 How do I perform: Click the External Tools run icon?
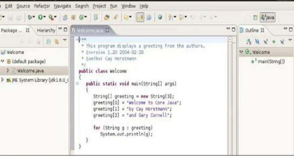point(51,17)
